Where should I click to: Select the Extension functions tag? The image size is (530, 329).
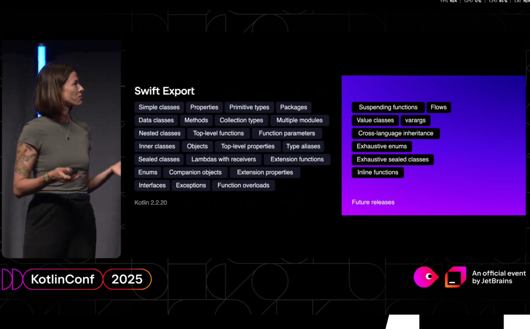click(x=297, y=159)
